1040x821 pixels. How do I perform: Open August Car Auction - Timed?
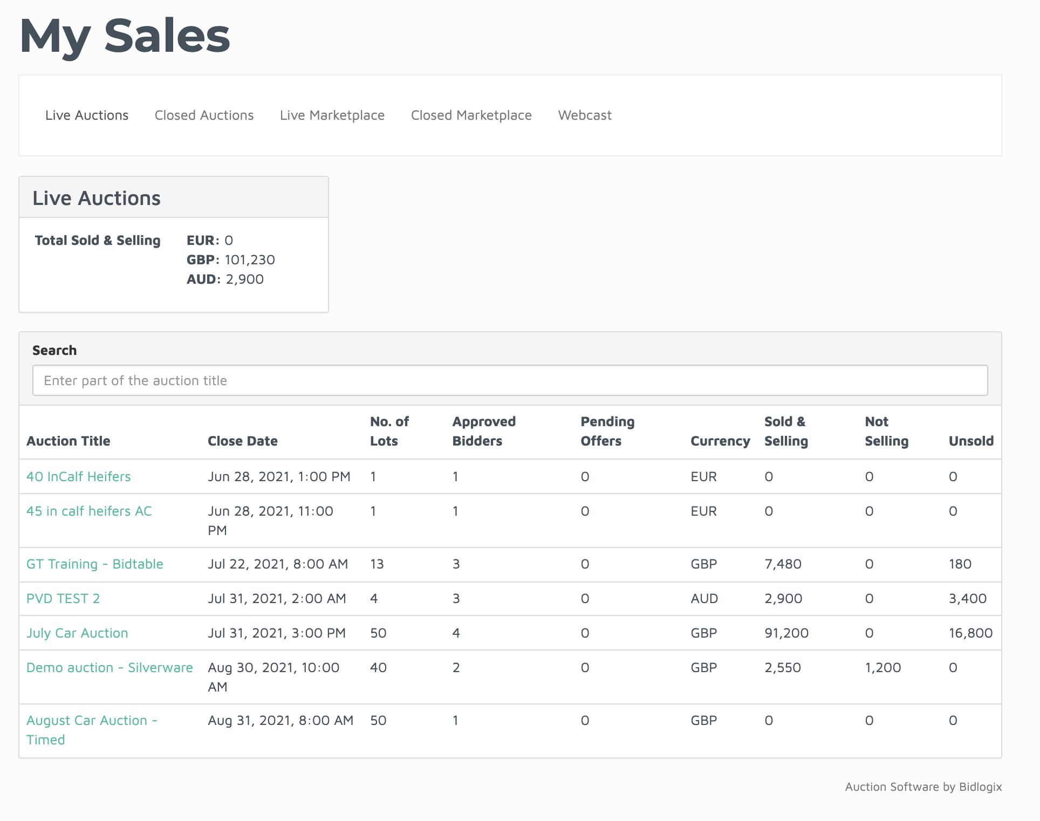click(x=91, y=729)
